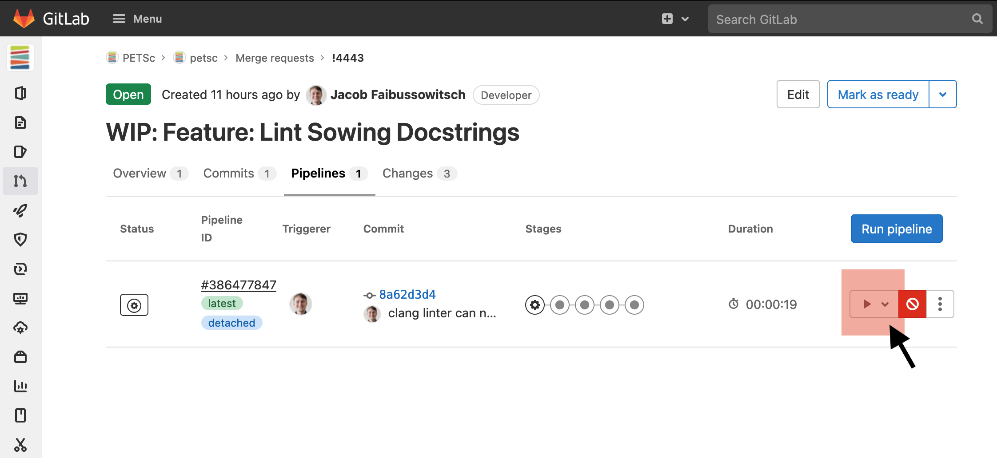Open the Repository sidebar icon
997x458 pixels.
click(20, 122)
